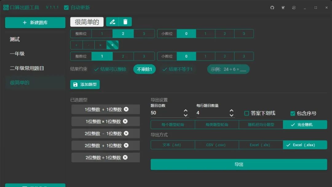This screenshot has height=187, width=332.
Task: Set first operand integer digits to 1
Action: [102, 33]
